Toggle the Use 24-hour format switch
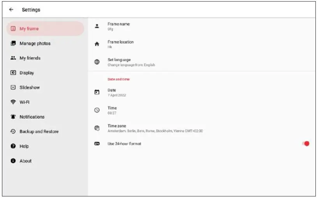This screenshot has height=198, width=317. coord(306,144)
